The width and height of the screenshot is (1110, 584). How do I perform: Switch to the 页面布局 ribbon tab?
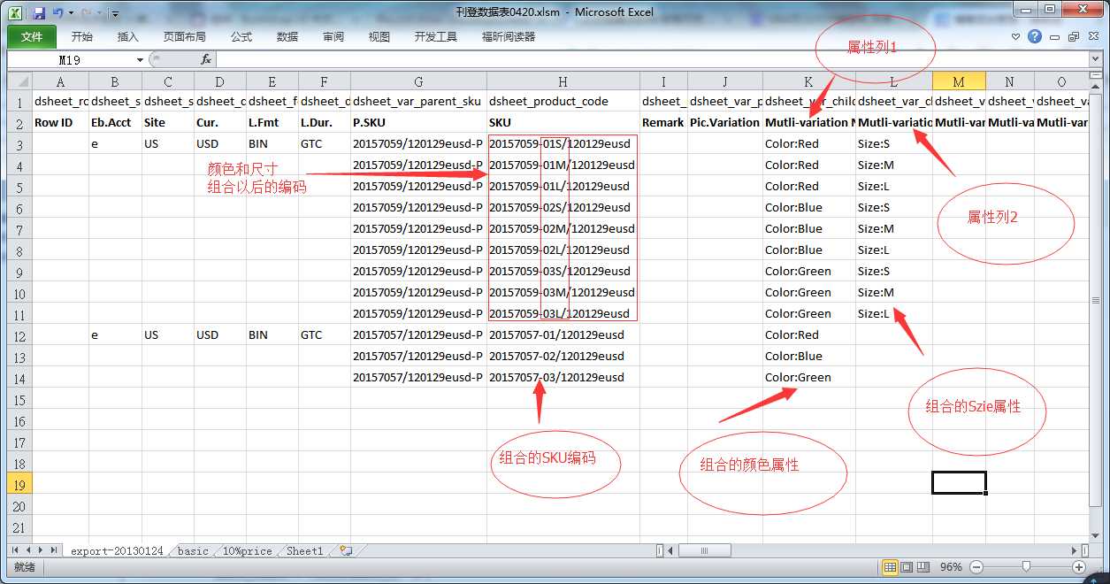[x=185, y=36]
